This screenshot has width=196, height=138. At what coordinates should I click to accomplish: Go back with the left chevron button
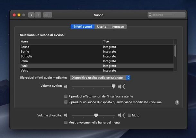coord(31,15)
